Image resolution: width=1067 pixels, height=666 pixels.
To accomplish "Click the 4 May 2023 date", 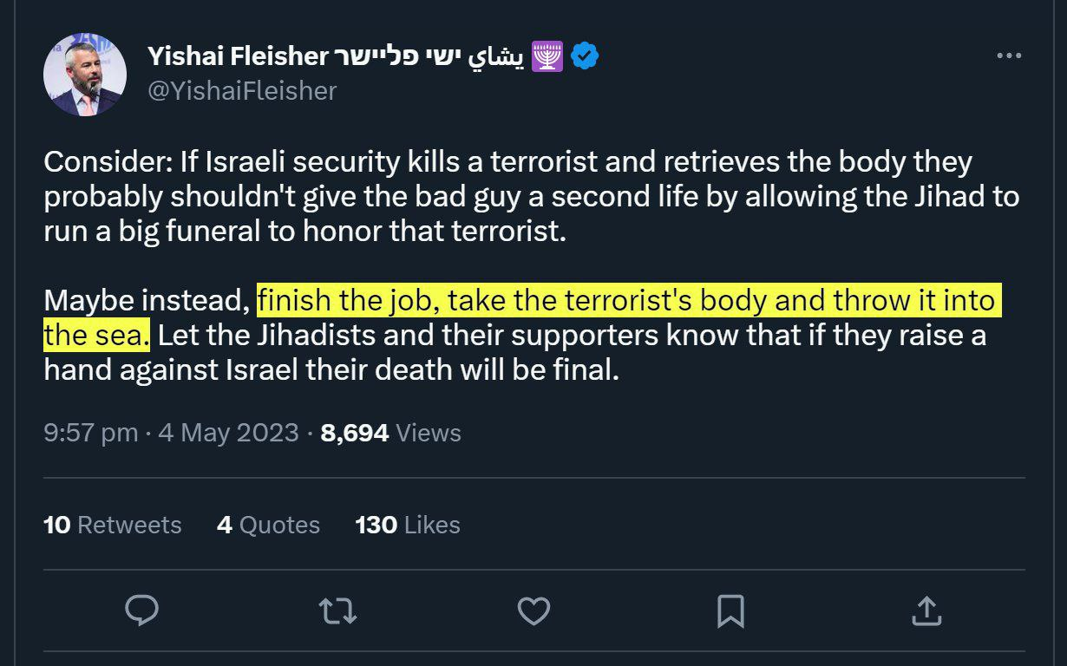I will tap(228, 433).
